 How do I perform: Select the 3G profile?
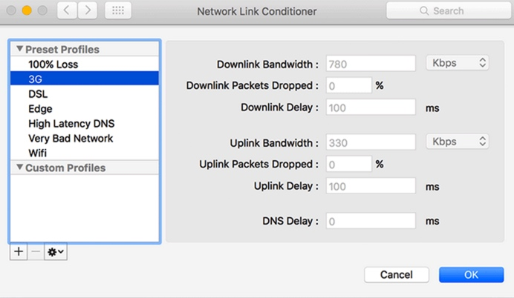(85, 79)
